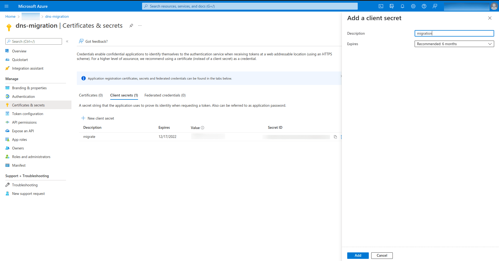Focus the Description text field
499x261 pixels.
pos(454,33)
